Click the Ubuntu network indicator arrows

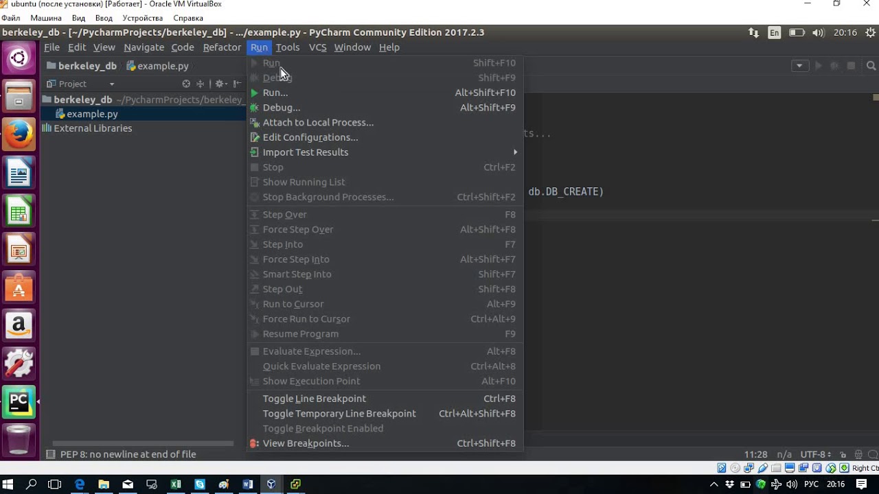(754, 32)
